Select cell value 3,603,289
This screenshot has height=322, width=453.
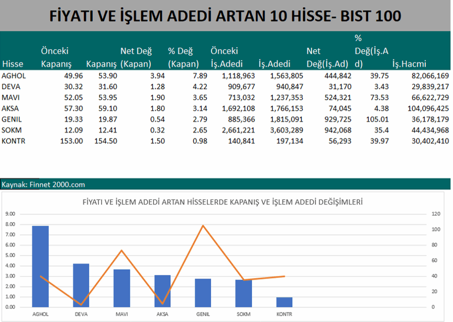coord(286,130)
